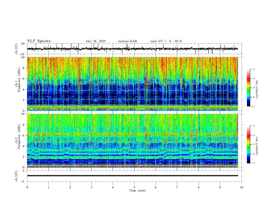Click the time-axis tick label "3"

(91, 187)
